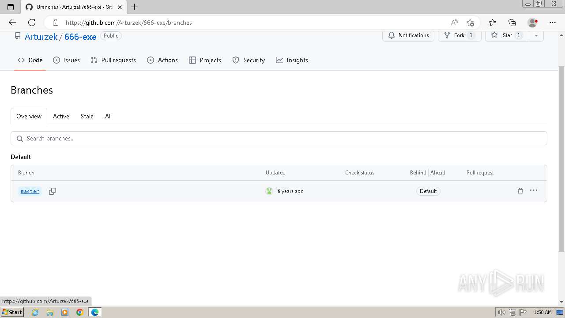Switch to Stale branches tab
The image size is (565, 318).
pyautogui.click(x=87, y=116)
